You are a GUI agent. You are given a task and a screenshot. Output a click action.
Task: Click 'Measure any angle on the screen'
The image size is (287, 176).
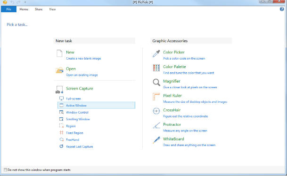point(185,130)
